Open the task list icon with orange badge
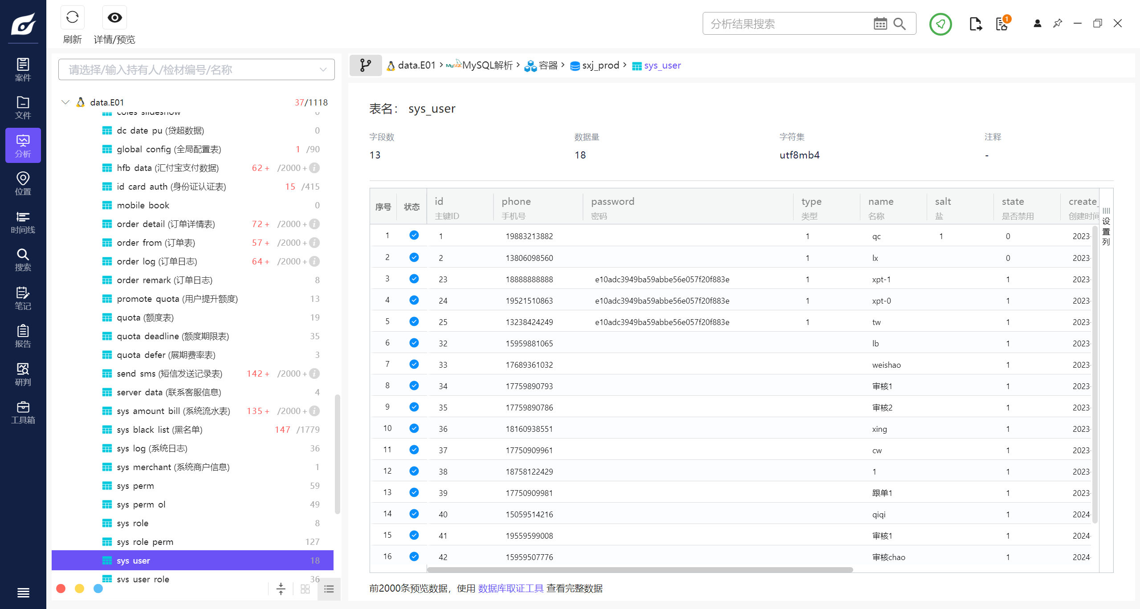Viewport: 1140px width, 609px height. pyautogui.click(x=1002, y=24)
